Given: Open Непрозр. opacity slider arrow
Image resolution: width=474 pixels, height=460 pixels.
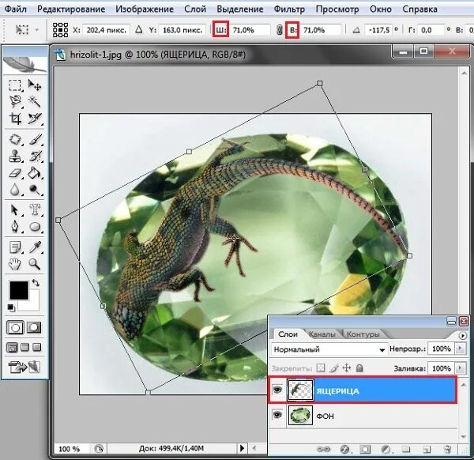Looking at the screenshot, I should click(460, 349).
